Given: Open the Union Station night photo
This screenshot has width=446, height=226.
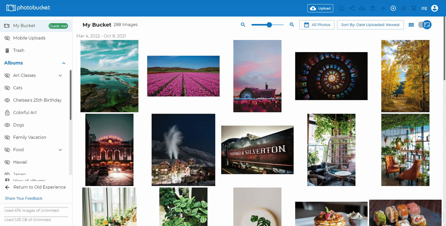Looking at the screenshot, I should coord(109,150).
